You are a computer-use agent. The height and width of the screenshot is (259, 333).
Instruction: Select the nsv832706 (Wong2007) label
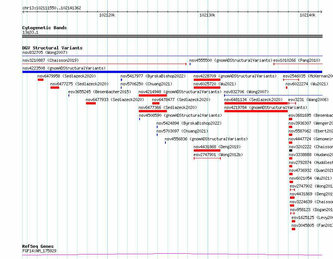click(x=246, y=92)
